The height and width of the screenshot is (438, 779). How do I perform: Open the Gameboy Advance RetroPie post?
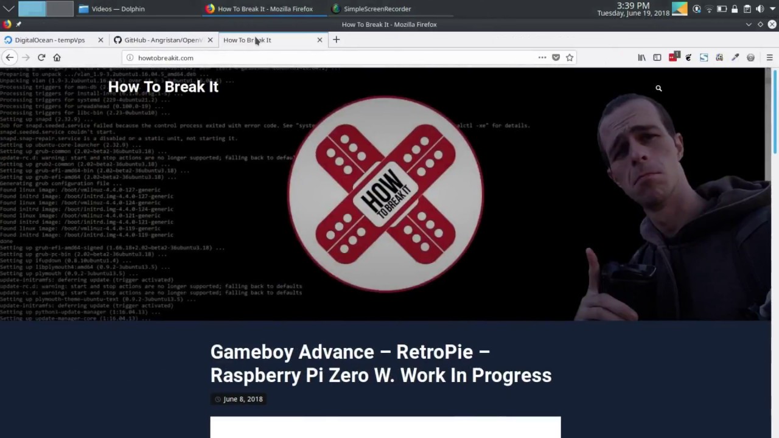tap(381, 363)
